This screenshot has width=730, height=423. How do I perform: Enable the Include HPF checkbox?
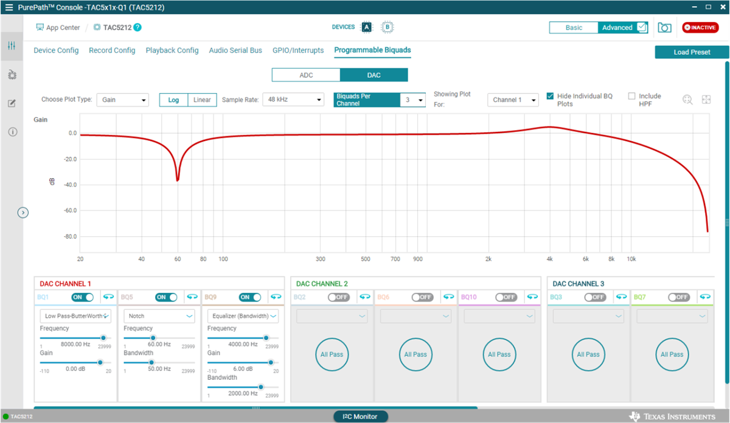tap(631, 96)
